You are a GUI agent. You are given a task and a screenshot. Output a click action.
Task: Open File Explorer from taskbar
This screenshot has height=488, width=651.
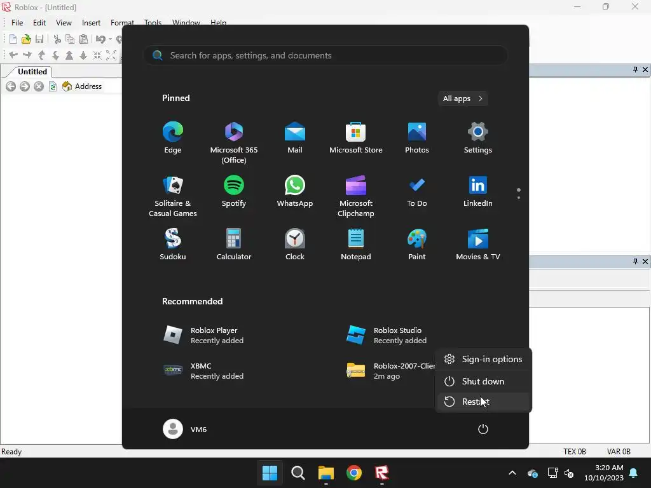coord(326,473)
